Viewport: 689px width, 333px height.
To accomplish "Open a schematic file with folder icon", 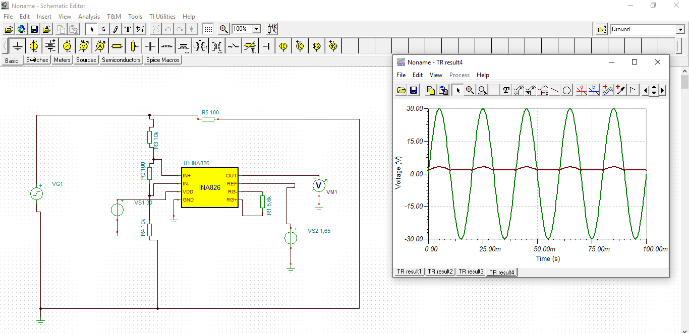I will click(9, 29).
